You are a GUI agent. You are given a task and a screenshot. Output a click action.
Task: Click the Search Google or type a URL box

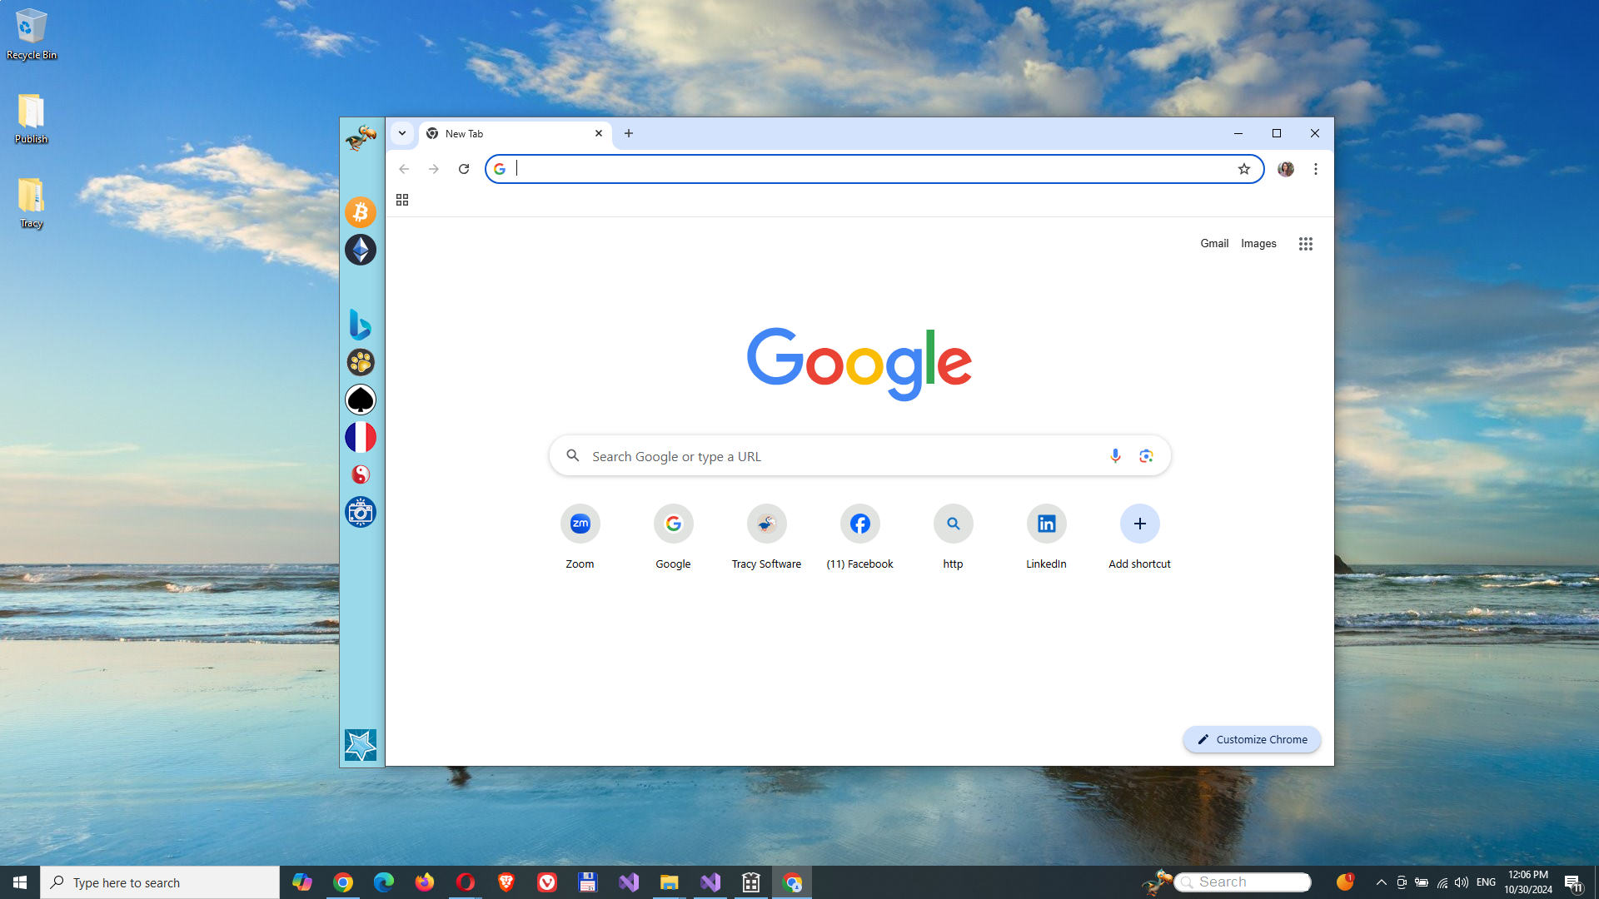pos(860,456)
